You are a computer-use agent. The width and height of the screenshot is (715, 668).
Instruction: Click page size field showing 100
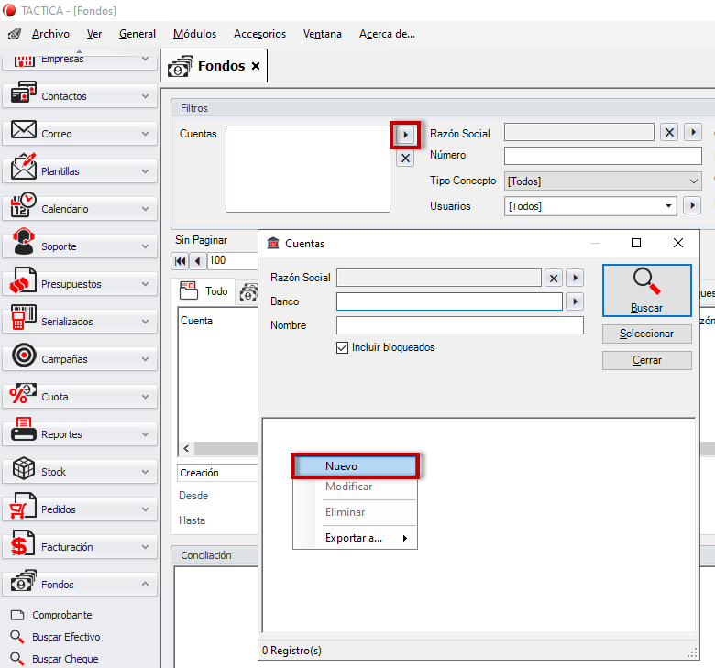[x=233, y=261]
